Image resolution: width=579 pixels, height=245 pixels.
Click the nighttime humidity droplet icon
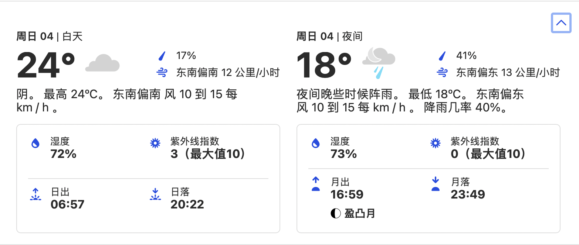(x=315, y=143)
